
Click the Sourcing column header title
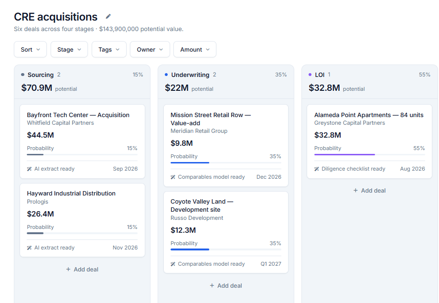41,75
